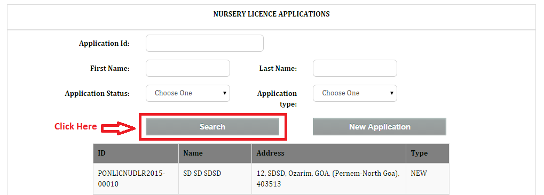Click the Application Id label
Screen dimensions: 544x195
[x=104, y=44]
